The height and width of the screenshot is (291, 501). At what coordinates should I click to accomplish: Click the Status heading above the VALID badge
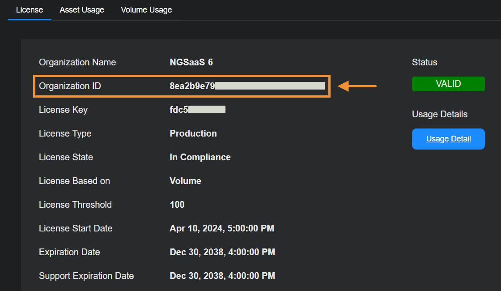[x=425, y=62]
